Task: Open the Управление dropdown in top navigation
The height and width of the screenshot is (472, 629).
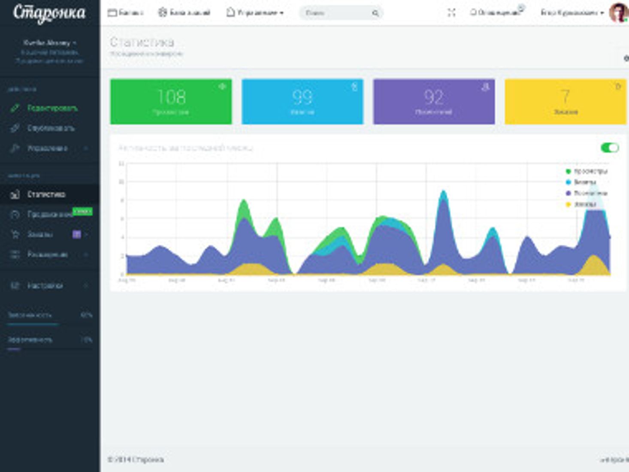Action: (x=255, y=13)
